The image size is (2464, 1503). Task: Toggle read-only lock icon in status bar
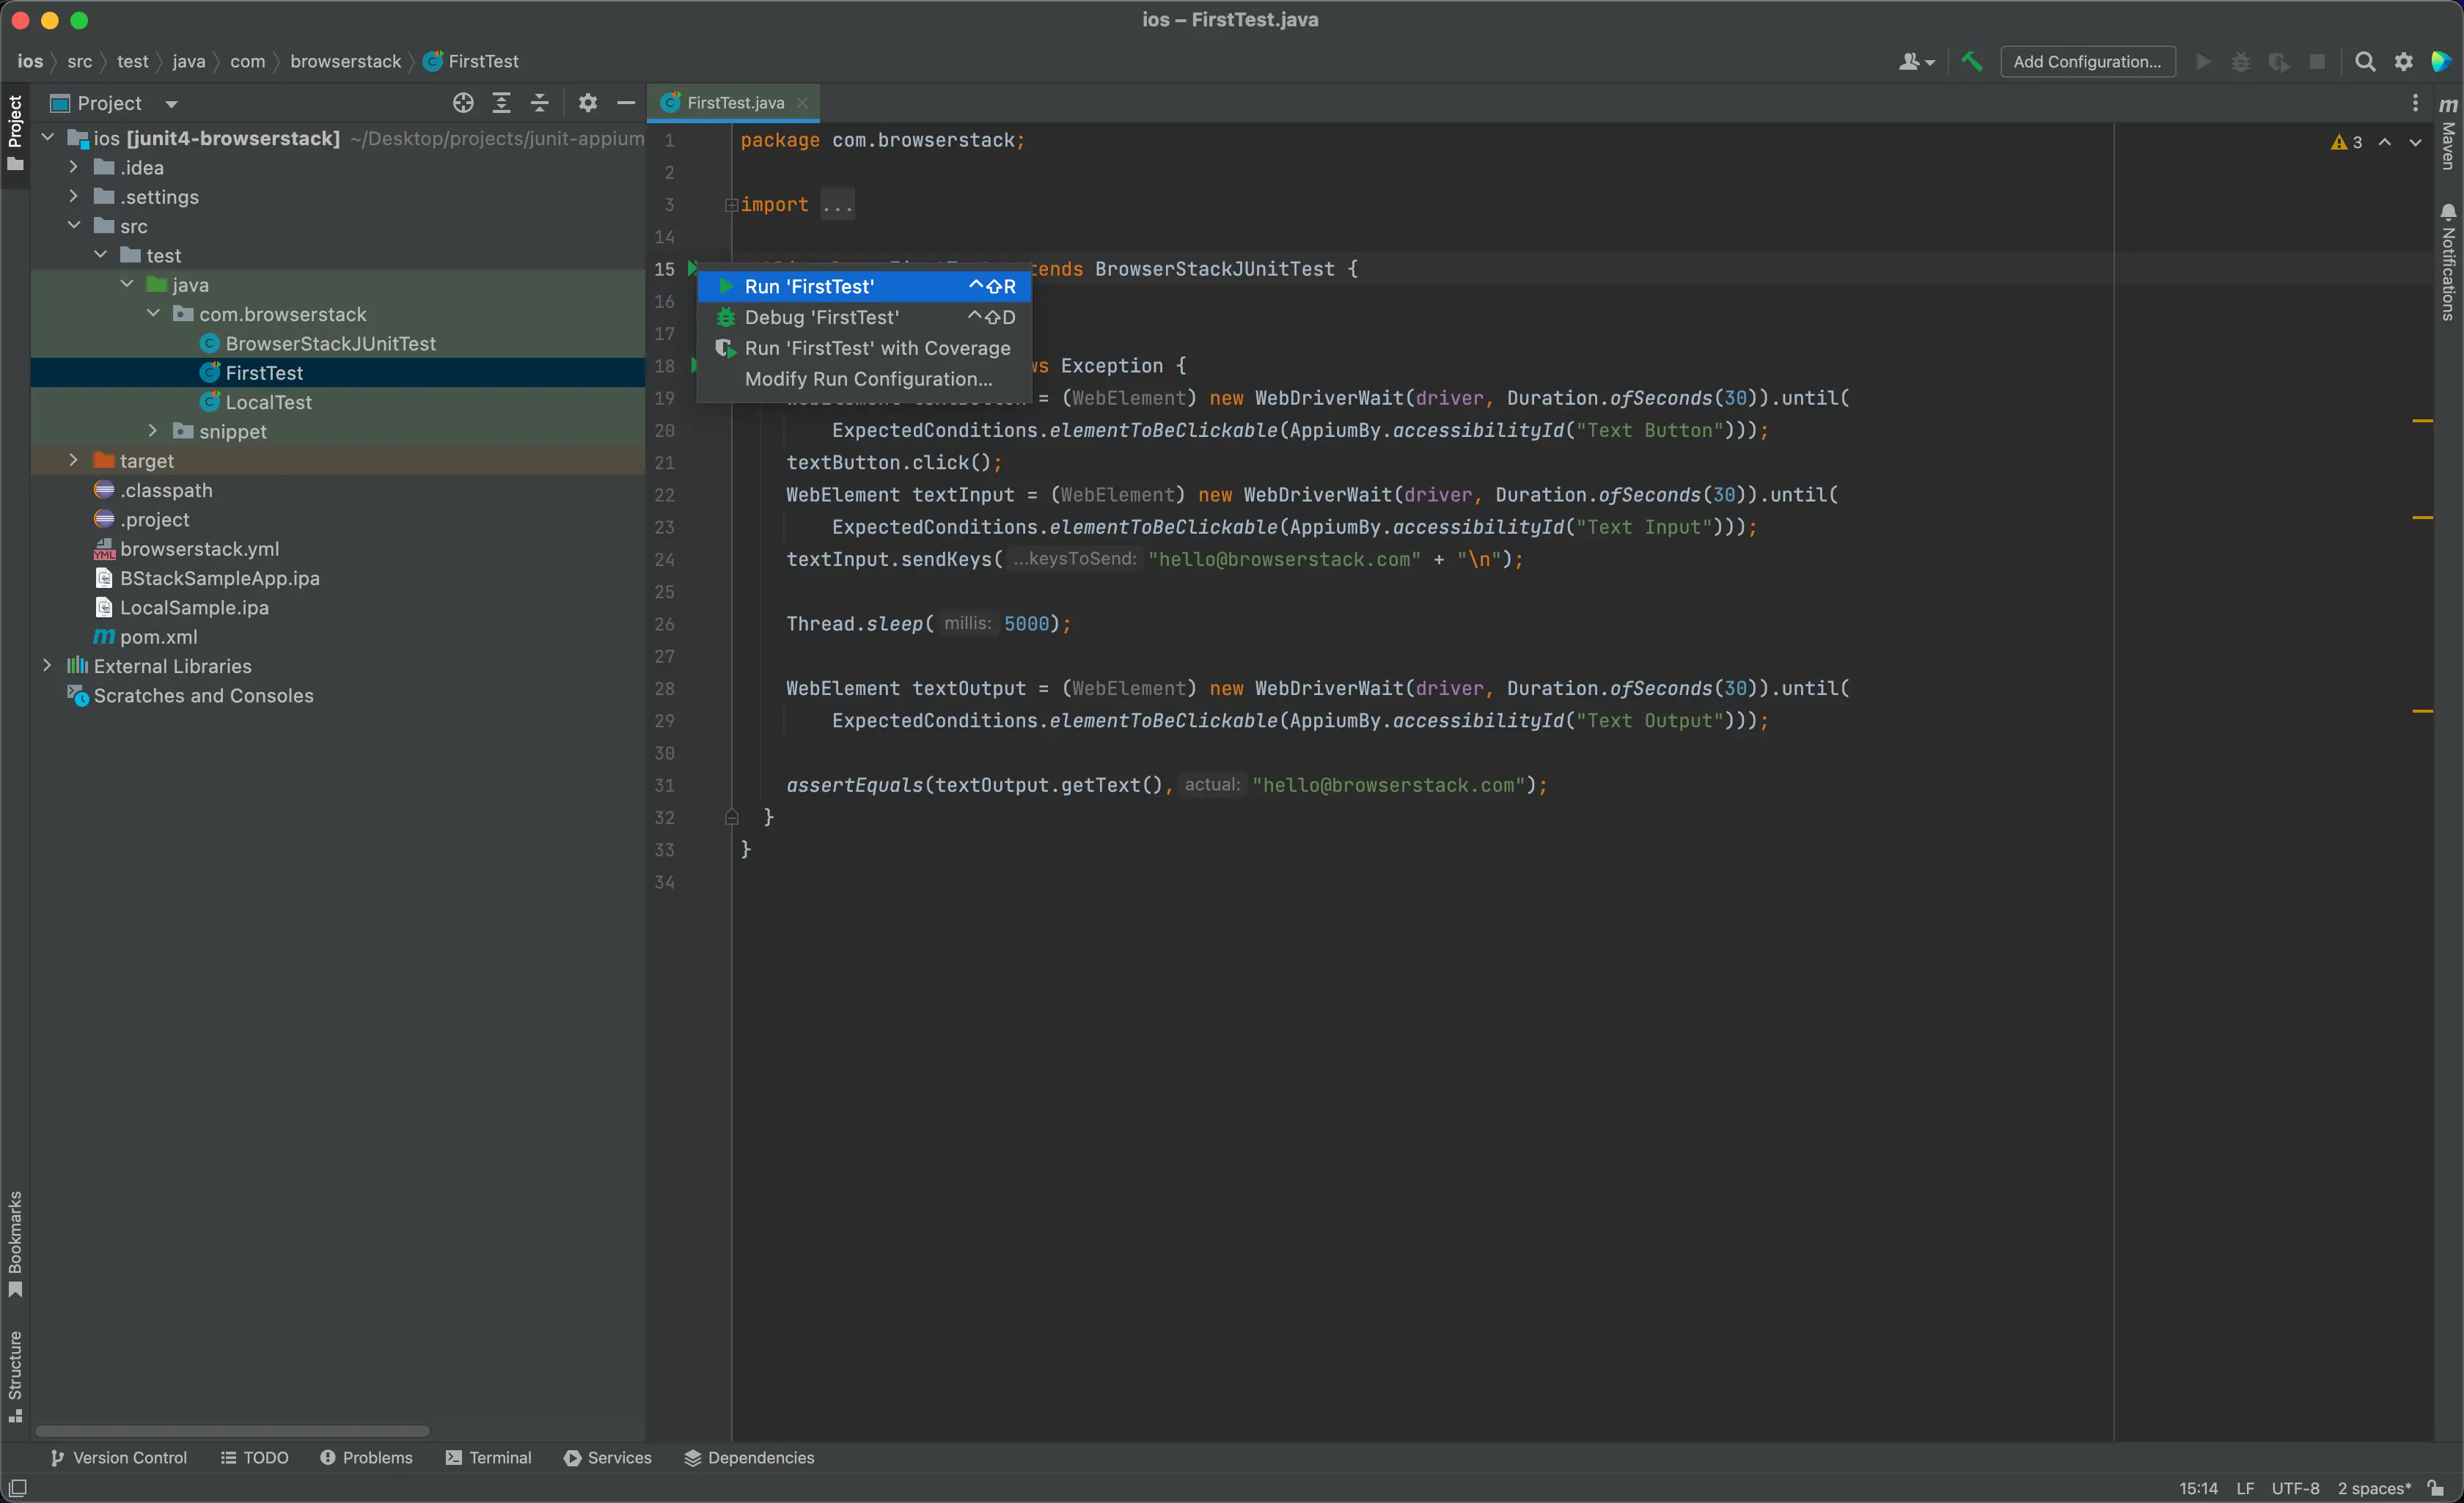coord(2436,1488)
